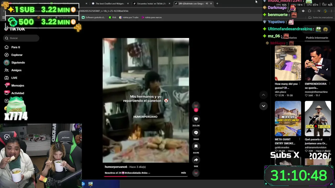Switch to 'The best ChatBot and Widgets' browser tab

[109, 4]
